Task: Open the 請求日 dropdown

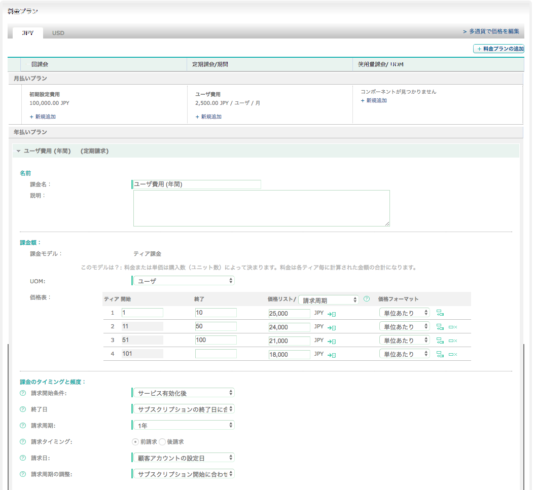Action: tap(183, 458)
